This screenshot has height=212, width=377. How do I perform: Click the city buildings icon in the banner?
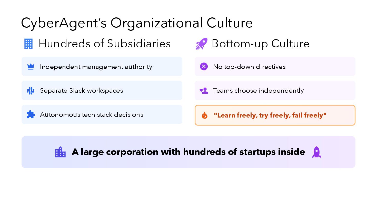pyautogui.click(x=60, y=152)
